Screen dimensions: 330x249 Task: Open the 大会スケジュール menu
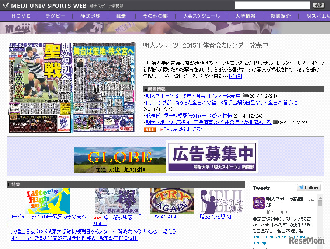201,16
